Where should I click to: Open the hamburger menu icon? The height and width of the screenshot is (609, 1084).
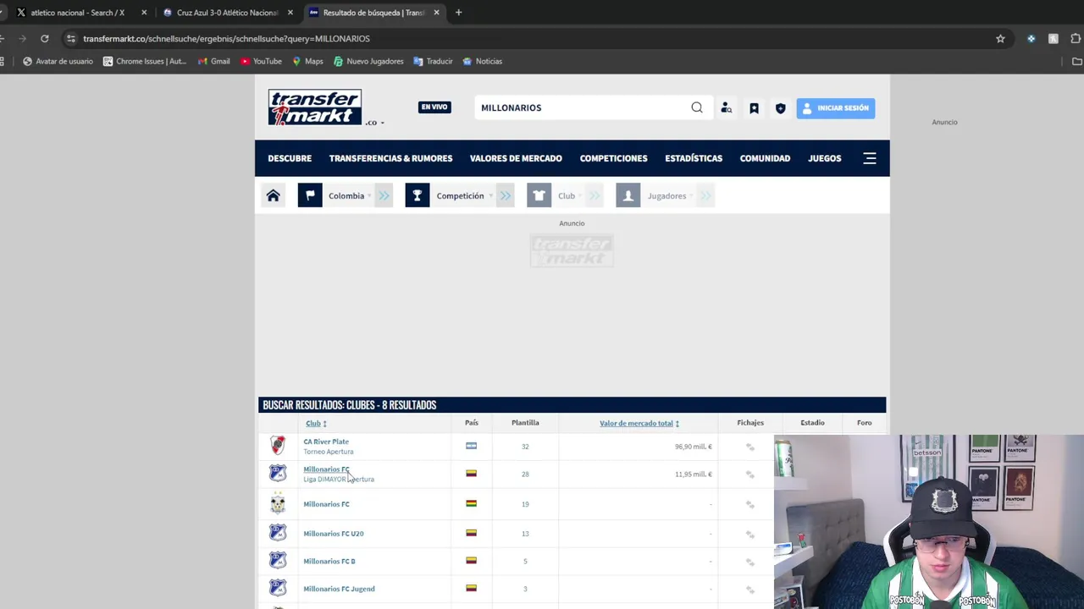point(870,158)
